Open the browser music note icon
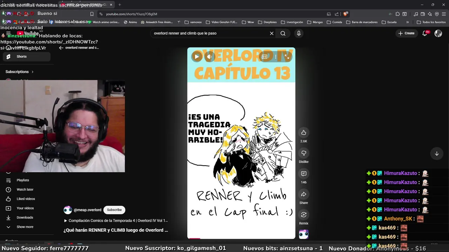Viewport: 449px width, 252px height. [x=416, y=14]
